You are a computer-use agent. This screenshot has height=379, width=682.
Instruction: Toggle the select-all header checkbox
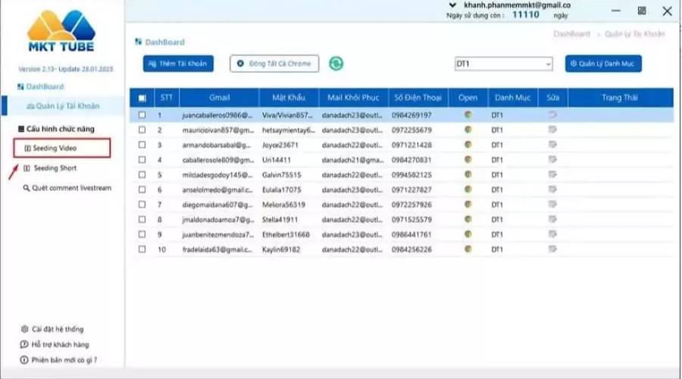[142, 98]
